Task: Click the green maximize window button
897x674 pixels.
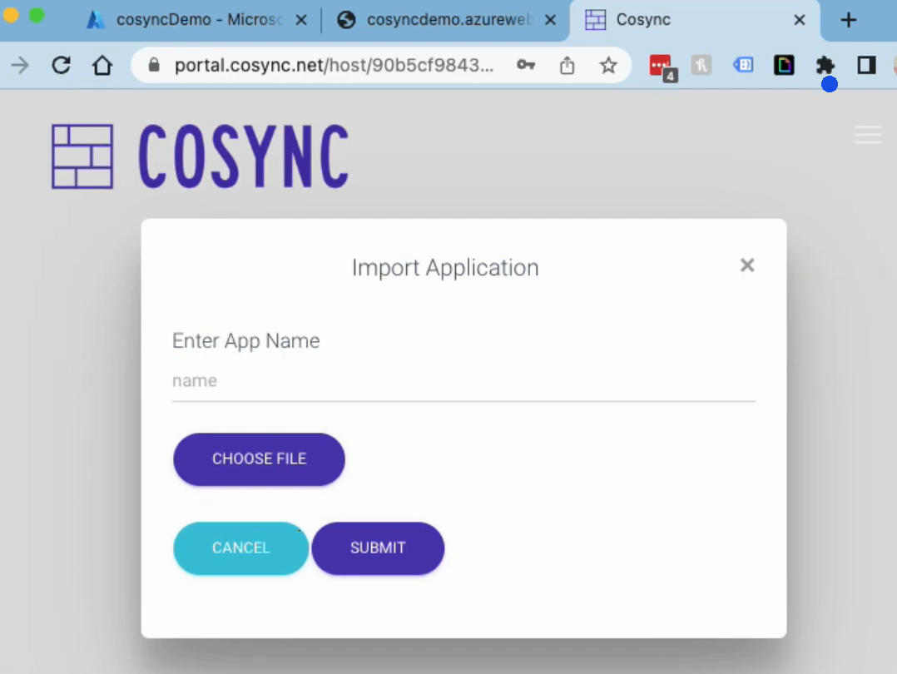Action: [x=37, y=15]
